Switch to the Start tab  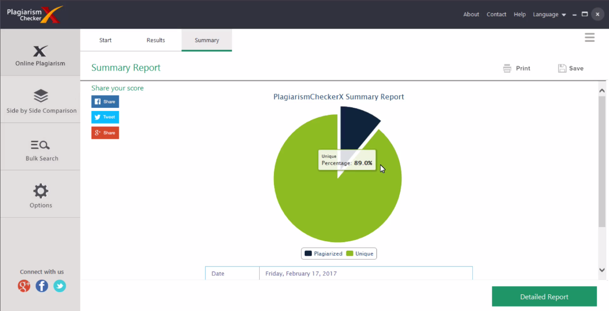[105, 40]
